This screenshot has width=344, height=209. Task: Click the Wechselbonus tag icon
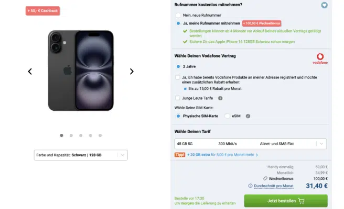(x=265, y=179)
